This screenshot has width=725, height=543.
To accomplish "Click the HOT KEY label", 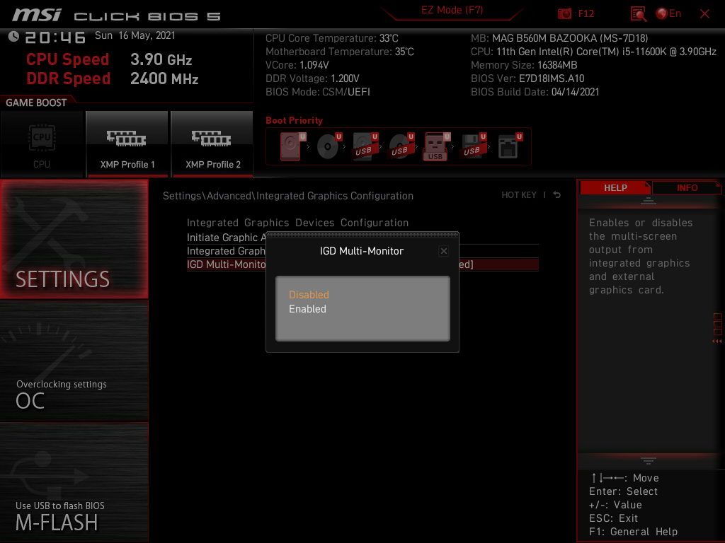I will click(519, 195).
